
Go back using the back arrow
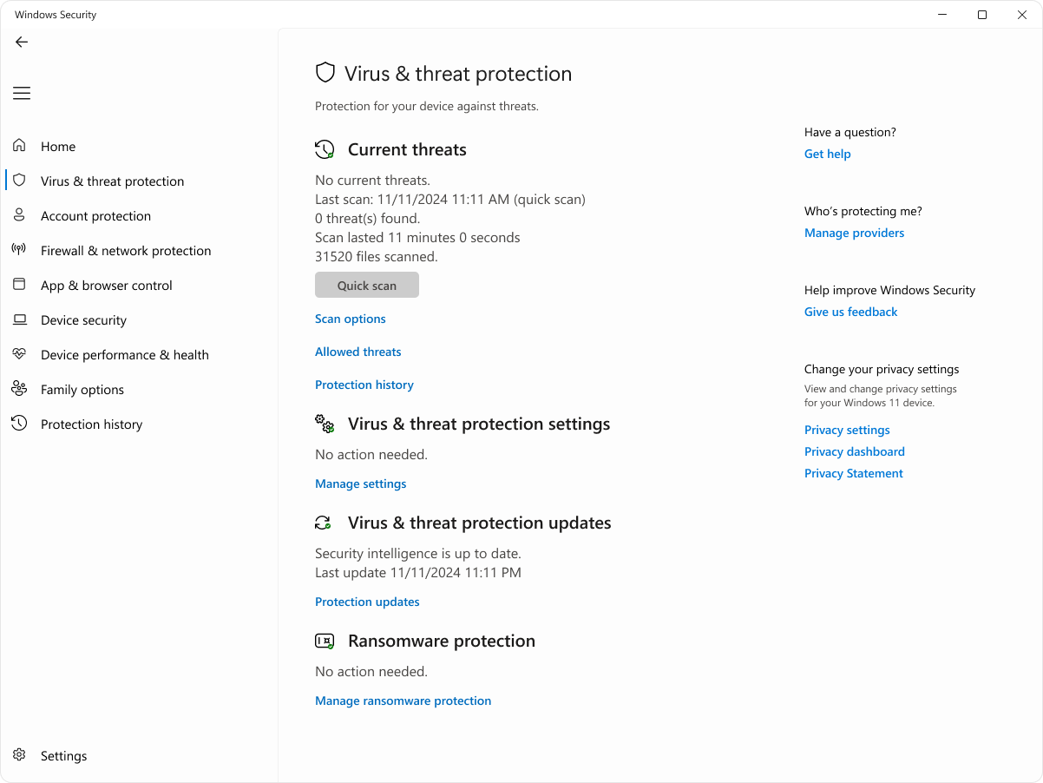(x=21, y=42)
